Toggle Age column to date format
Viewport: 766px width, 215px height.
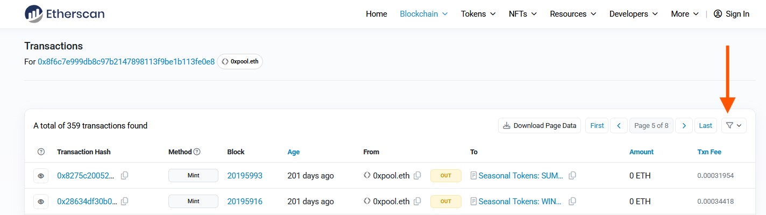coord(293,152)
